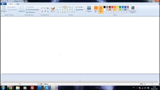The height and width of the screenshot is (90, 160).
Task: Open the Outline (Контур) dropdown
Action: point(80,7)
